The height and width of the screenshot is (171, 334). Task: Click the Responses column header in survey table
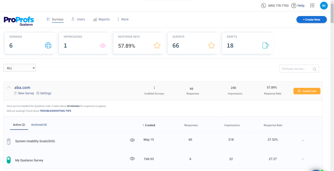tap(191, 125)
